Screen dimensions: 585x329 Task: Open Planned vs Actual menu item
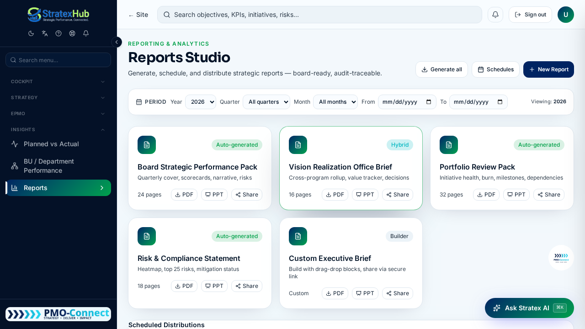point(58,144)
